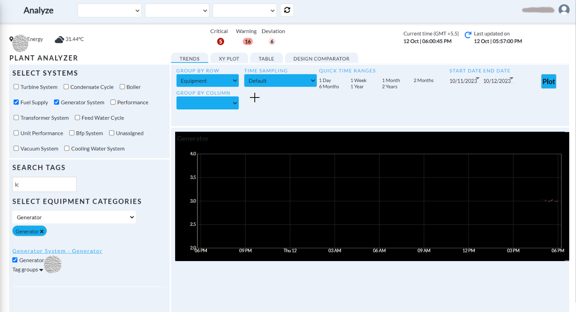Open the start date 10/11/2023 picker

tap(464, 81)
